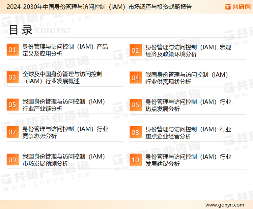Open chapter 行业重点企业经营分析
Viewport: 253px width, 209px height.
point(188,133)
